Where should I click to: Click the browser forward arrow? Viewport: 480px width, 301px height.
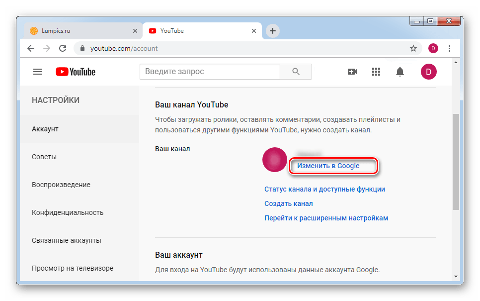point(47,48)
